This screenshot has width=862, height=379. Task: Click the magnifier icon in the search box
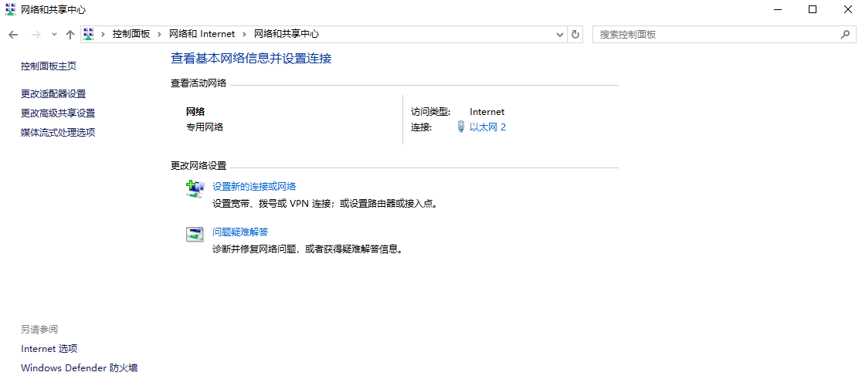pos(845,35)
